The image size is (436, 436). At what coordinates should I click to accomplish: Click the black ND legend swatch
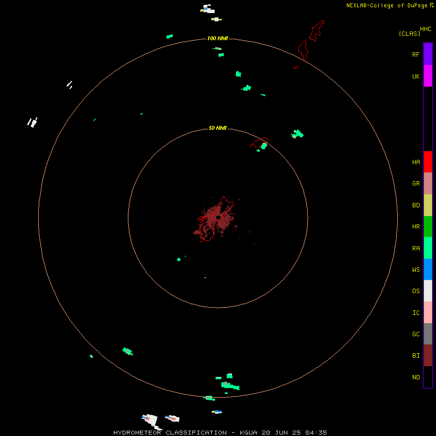(428, 377)
